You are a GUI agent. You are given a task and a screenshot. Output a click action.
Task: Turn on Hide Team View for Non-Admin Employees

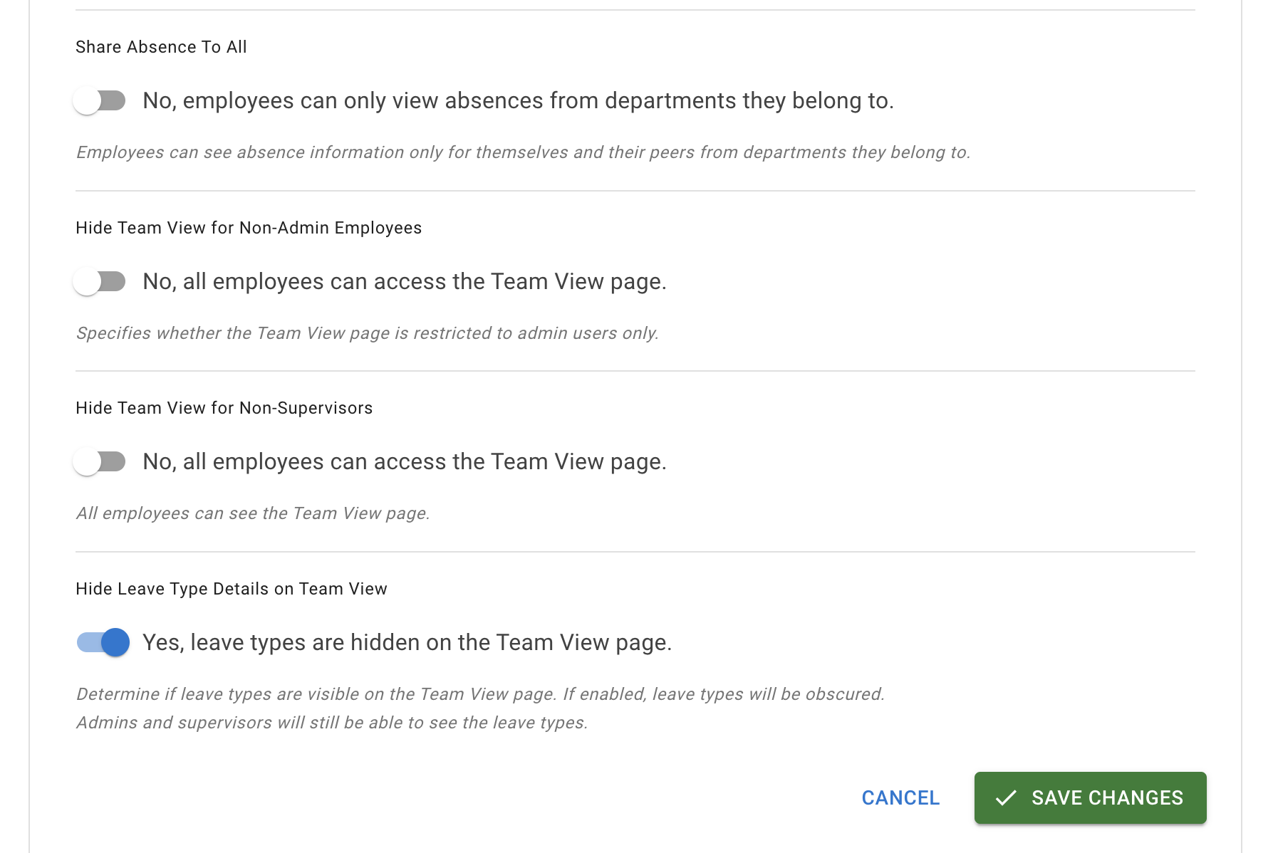[x=100, y=281]
